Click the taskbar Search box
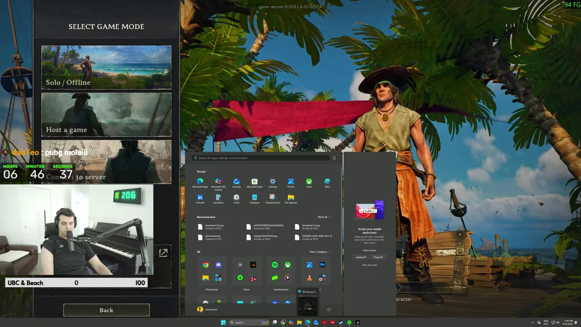 click(249, 322)
